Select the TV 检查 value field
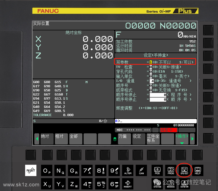The image size is (218, 191). point(151,67)
